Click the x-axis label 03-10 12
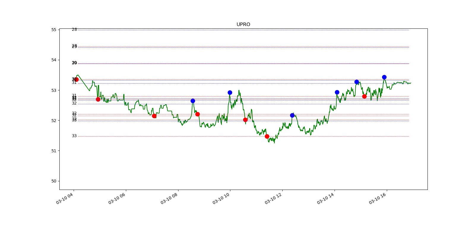Screen dimensions: 475x237 [x=273, y=198]
